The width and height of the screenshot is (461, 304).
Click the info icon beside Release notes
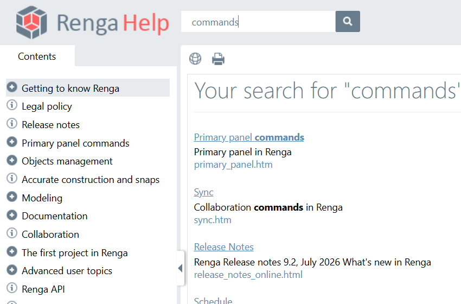tap(12, 123)
